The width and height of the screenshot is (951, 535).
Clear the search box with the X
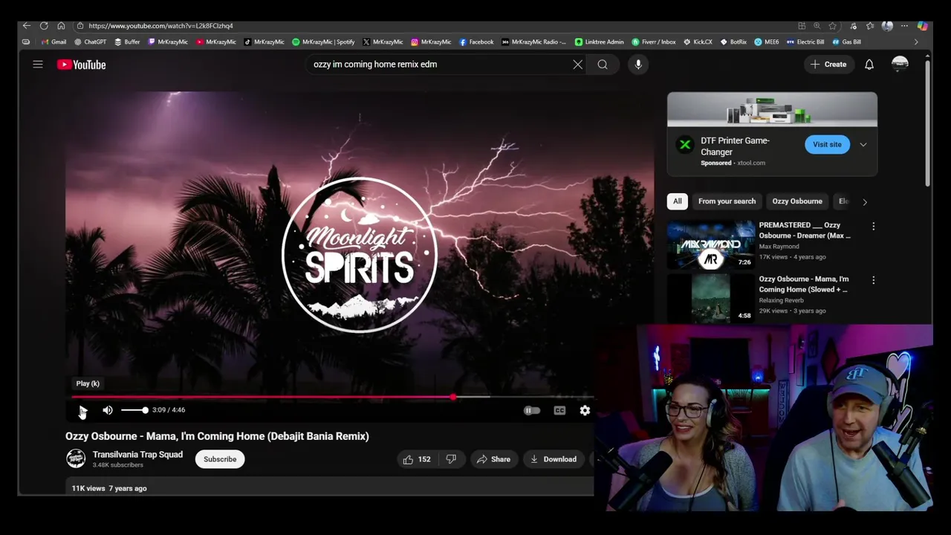point(577,65)
